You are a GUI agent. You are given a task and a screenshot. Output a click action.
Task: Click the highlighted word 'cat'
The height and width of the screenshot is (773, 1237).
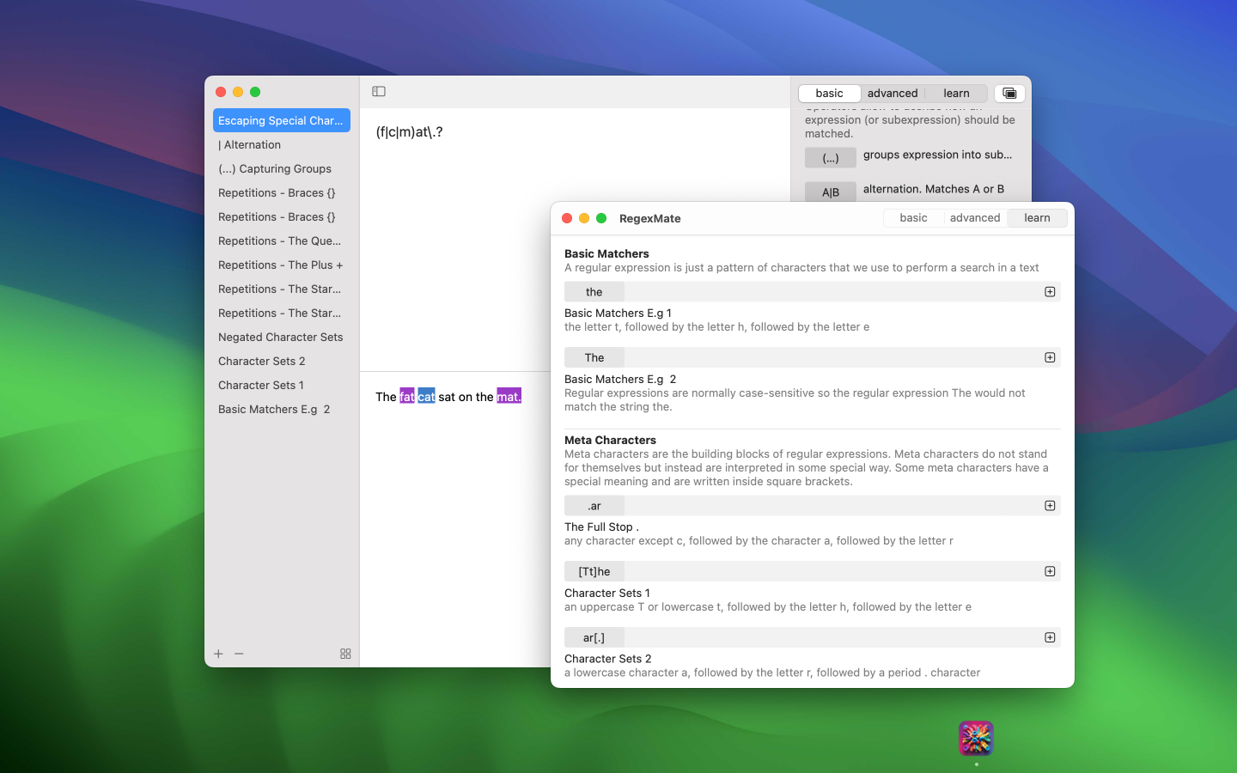[x=426, y=396]
